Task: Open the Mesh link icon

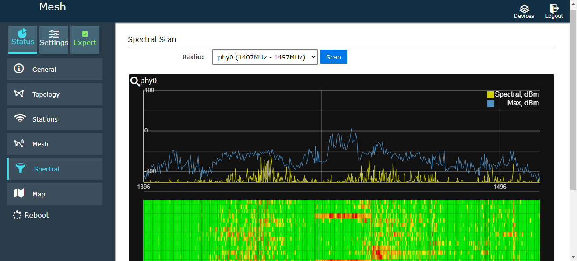Action: [x=19, y=144]
